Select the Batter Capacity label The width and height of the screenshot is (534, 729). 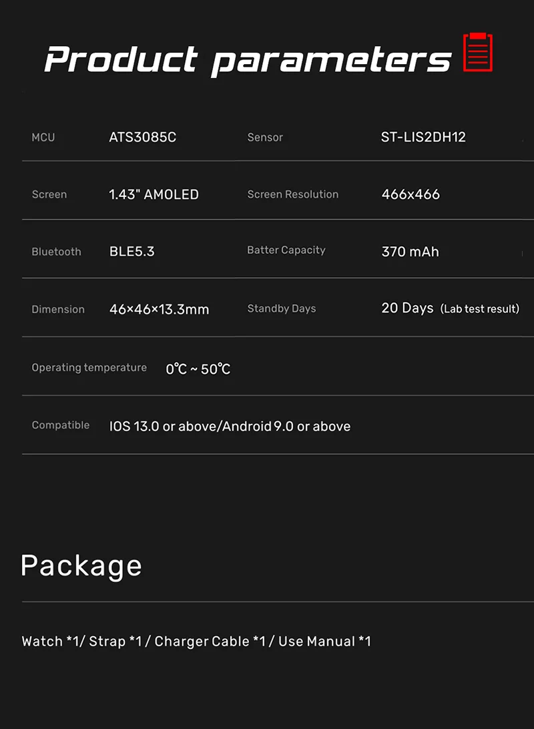point(286,250)
